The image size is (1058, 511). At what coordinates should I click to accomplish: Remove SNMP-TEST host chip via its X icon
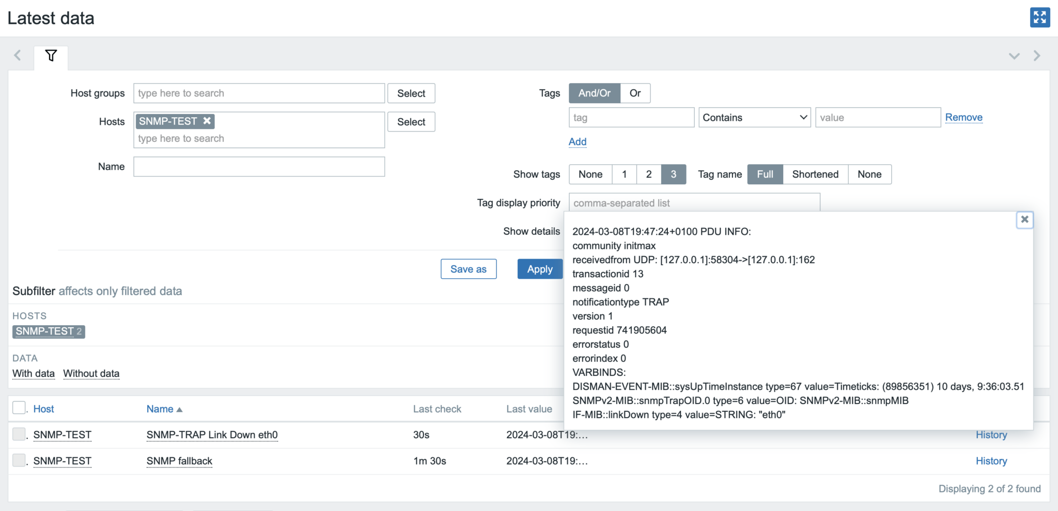(x=207, y=121)
